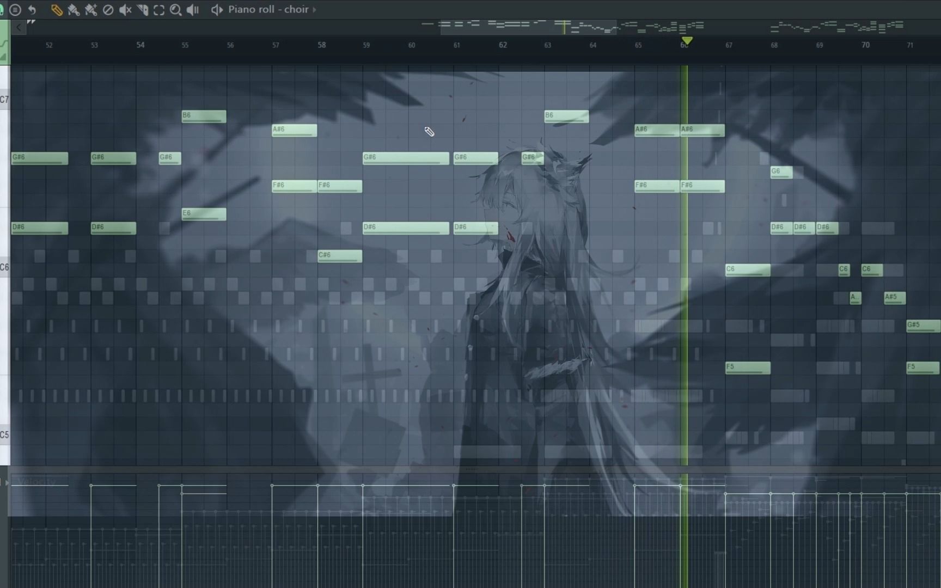Viewport: 941px width, 588px height.
Task: Click the playhead marker on the timeline
Action: coord(687,41)
